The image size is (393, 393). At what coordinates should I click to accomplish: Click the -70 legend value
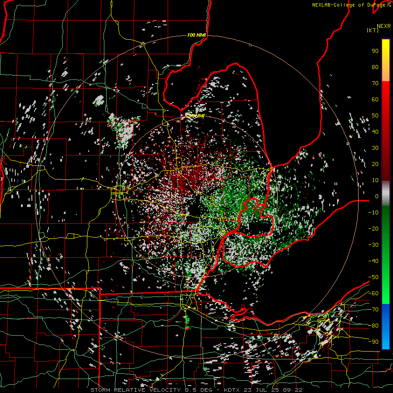tap(373, 310)
